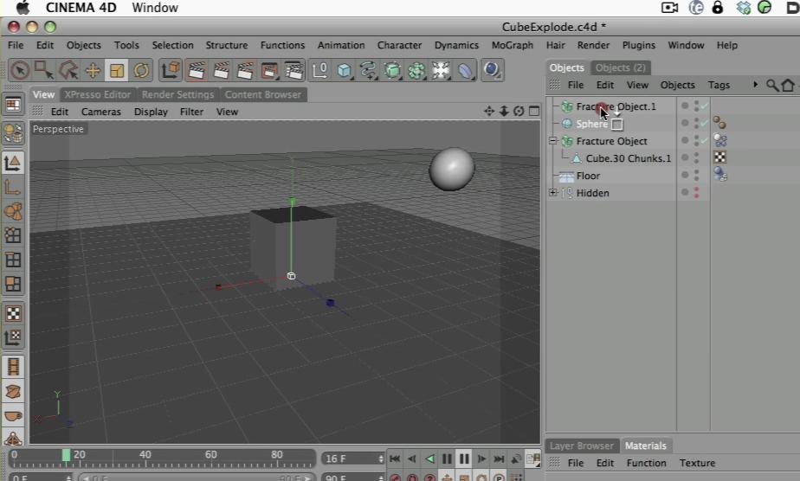Switch to the XPresso Editor tab
This screenshot has width=800, height=481.
point(98,94)
